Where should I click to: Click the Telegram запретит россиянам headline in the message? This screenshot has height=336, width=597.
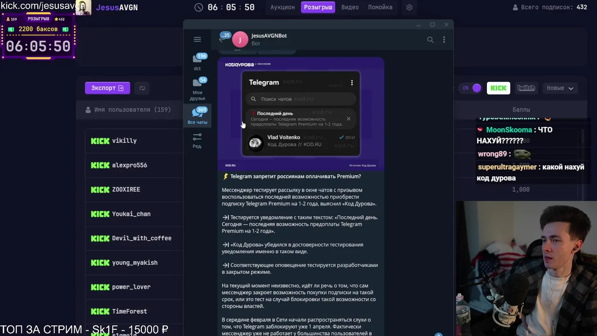click(296, 176)
